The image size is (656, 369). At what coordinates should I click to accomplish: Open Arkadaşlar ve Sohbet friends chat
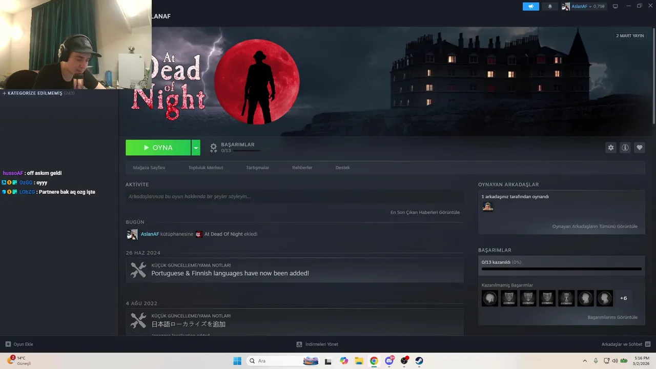point(626,344)
